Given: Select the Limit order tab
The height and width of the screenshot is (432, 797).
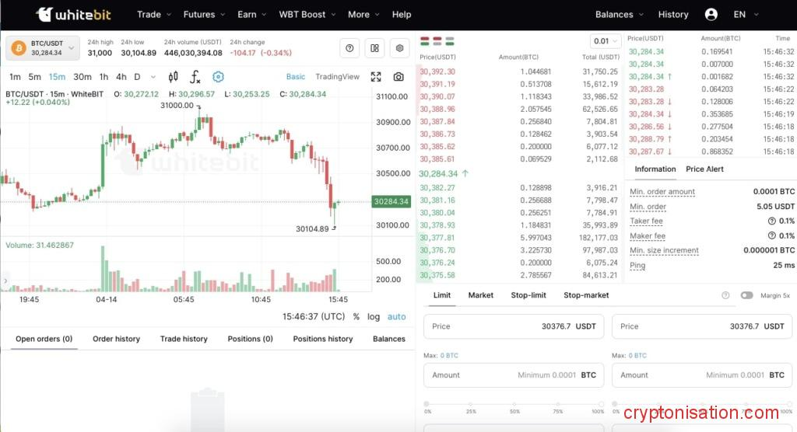Looking at the screenshot, I should pyautogui.click(x=442, y=295).
